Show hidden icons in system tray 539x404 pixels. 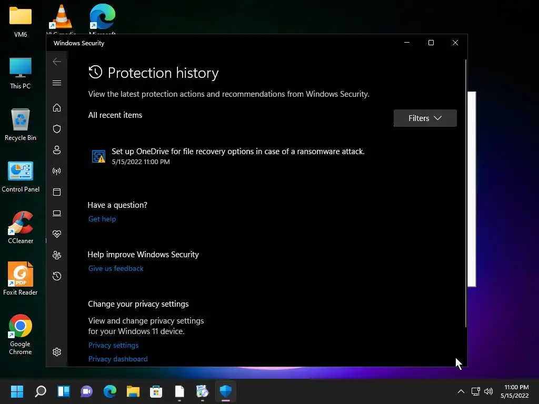[x=461, y=391]
